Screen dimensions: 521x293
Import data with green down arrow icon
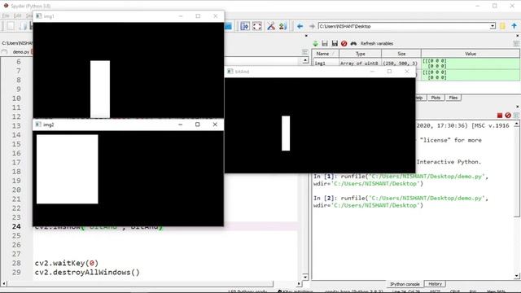coord(315,43)
